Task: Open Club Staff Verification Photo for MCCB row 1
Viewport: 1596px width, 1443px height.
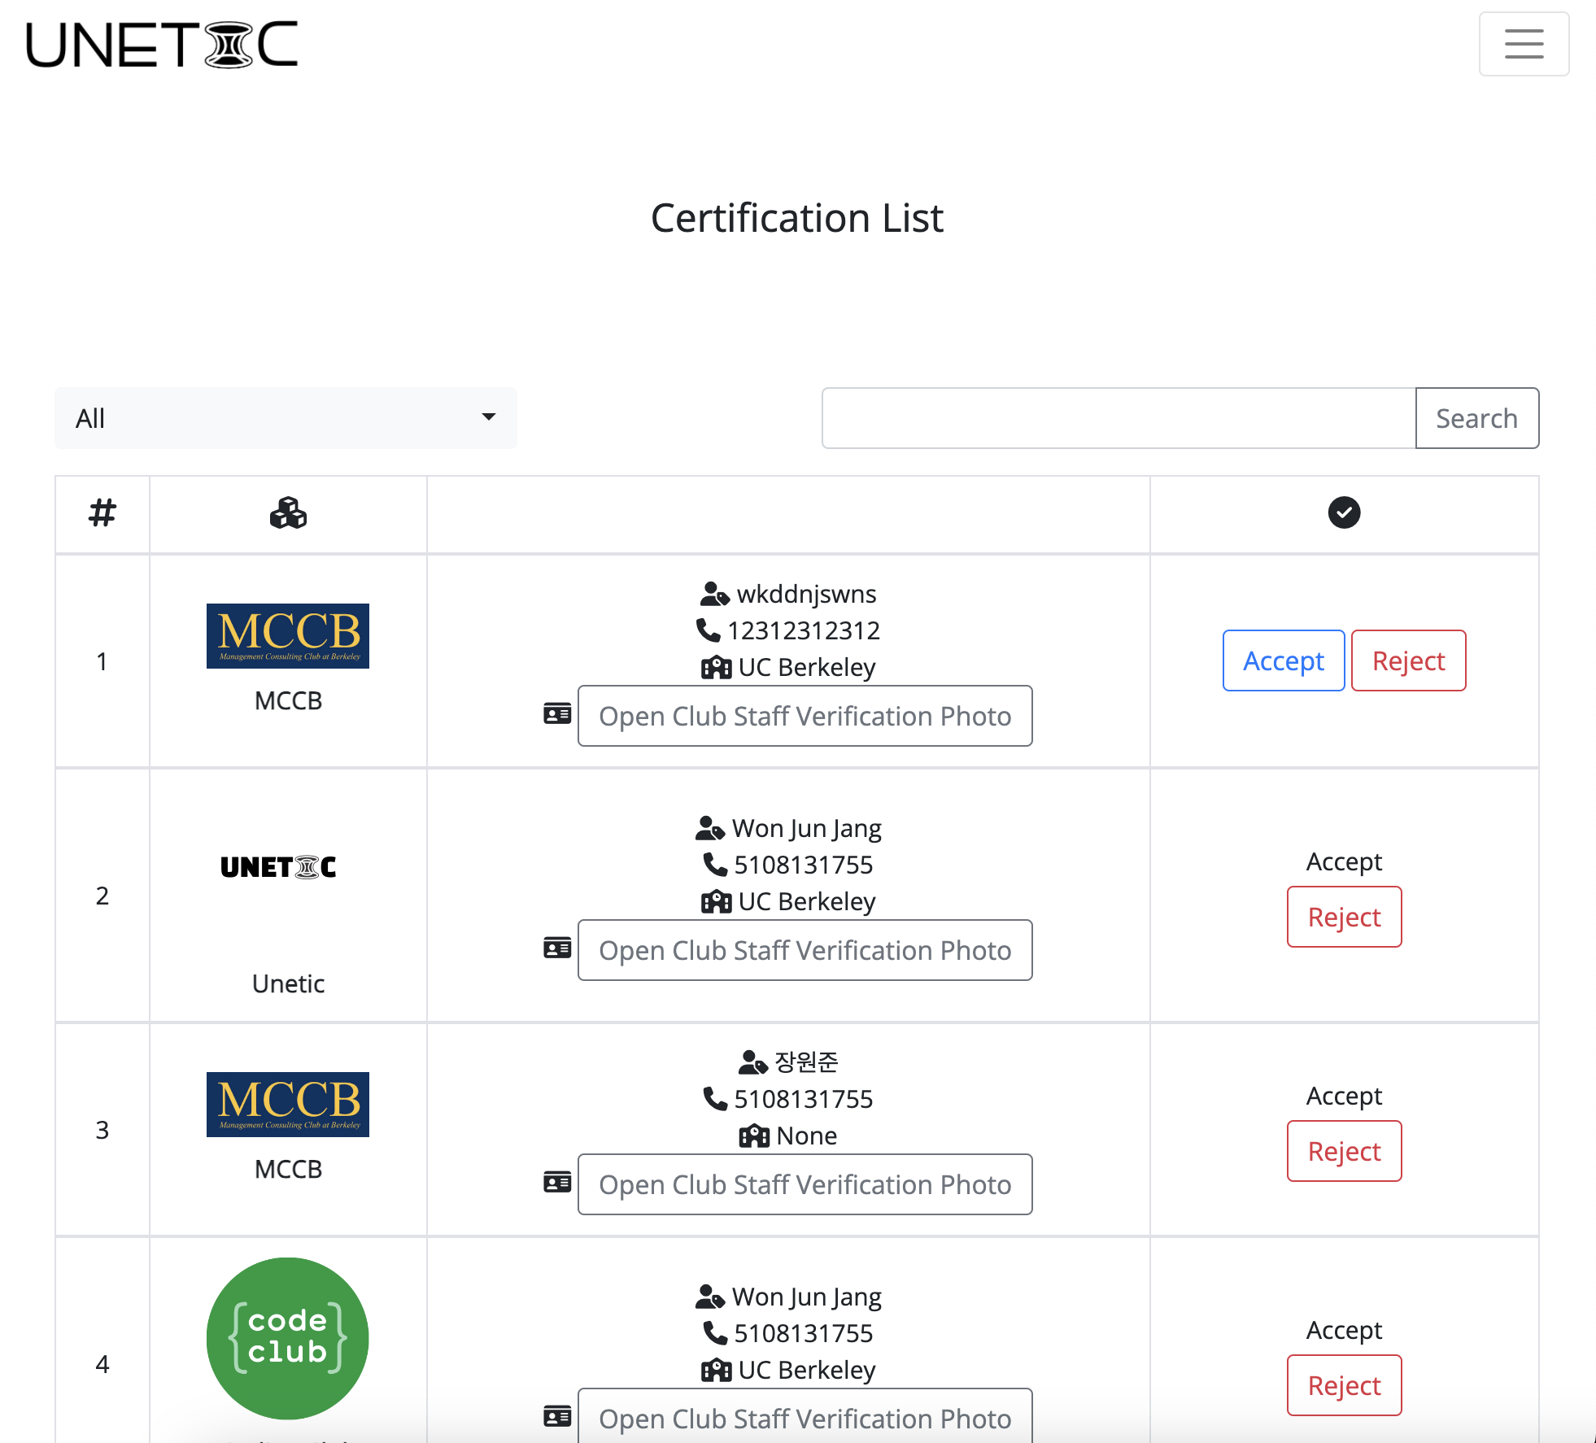Action: point(804,716)
